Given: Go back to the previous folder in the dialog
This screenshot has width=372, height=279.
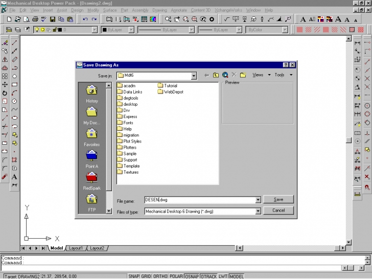Looking at the screenshot, I should [x=206, y=75].
